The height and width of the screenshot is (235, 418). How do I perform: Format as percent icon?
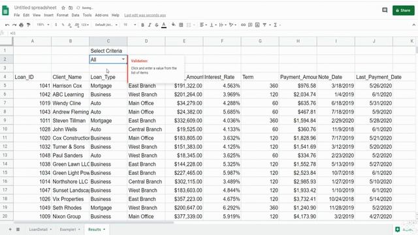click(x=63, y=25)
